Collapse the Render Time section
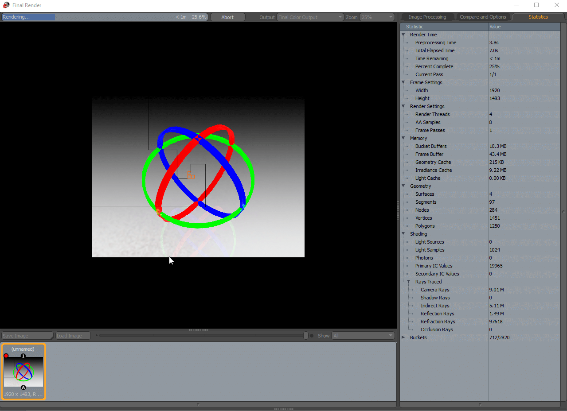This screenshot has height=411, width=567. pyautogui.click(x=403, y=35)
